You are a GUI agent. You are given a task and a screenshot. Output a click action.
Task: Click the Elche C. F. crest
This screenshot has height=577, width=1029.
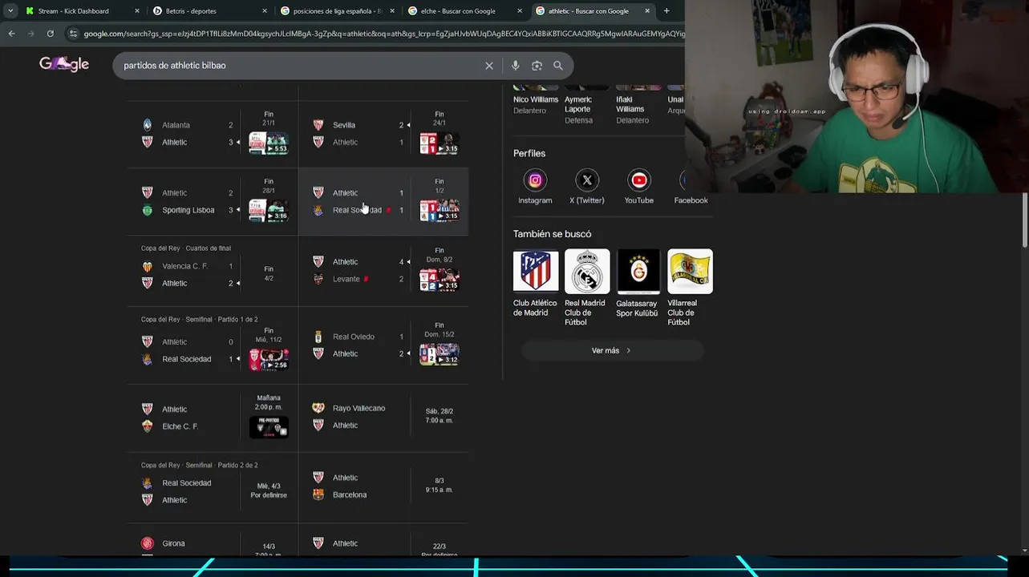147,426
